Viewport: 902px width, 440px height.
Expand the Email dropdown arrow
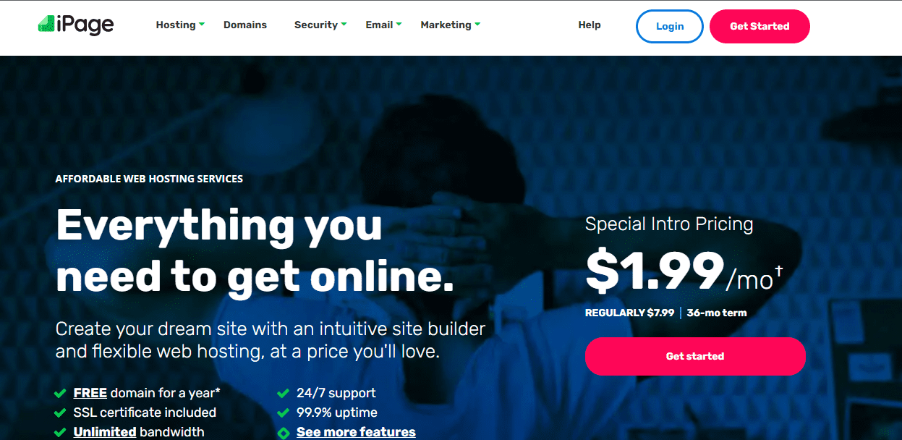399,25
